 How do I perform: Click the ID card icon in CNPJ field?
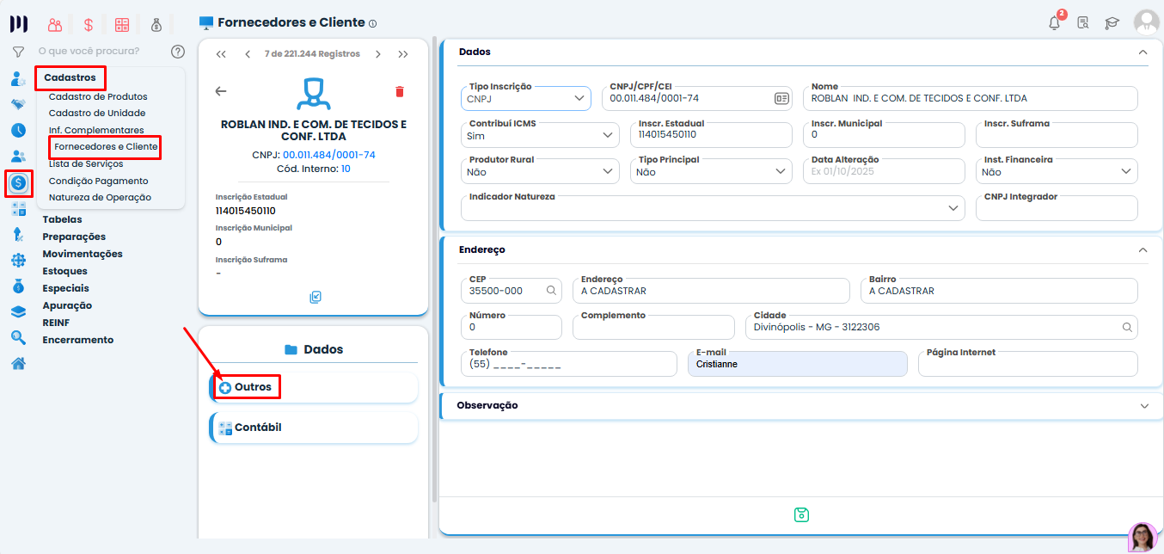(x=781, y=99)
